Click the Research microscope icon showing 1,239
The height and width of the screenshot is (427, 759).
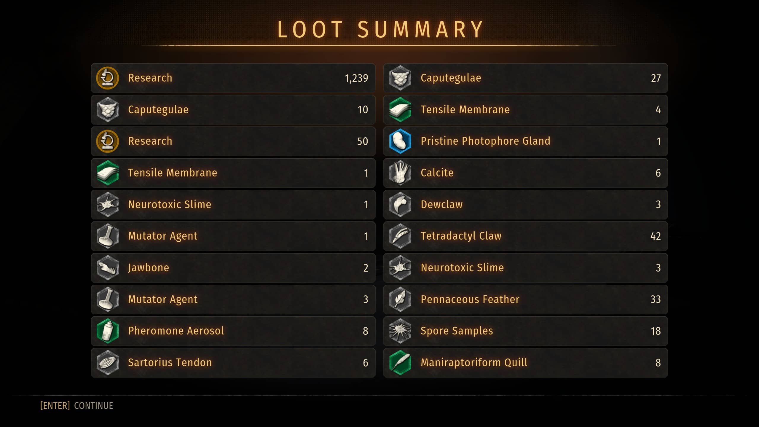108,78
